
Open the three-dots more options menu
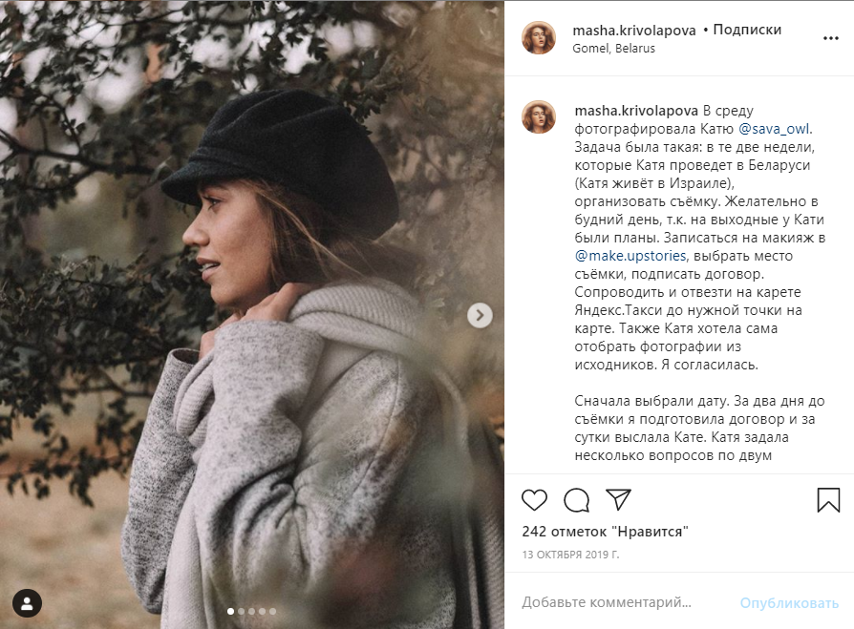[830, 38]
